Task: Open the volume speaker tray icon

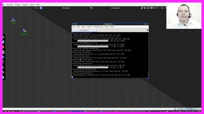Action: pyautogui.click(x=145, y=8)
